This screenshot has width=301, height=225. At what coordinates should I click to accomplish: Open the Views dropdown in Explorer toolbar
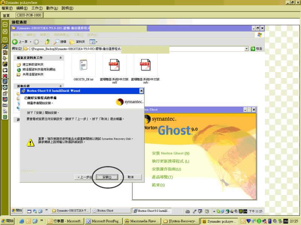pos(93,42)
